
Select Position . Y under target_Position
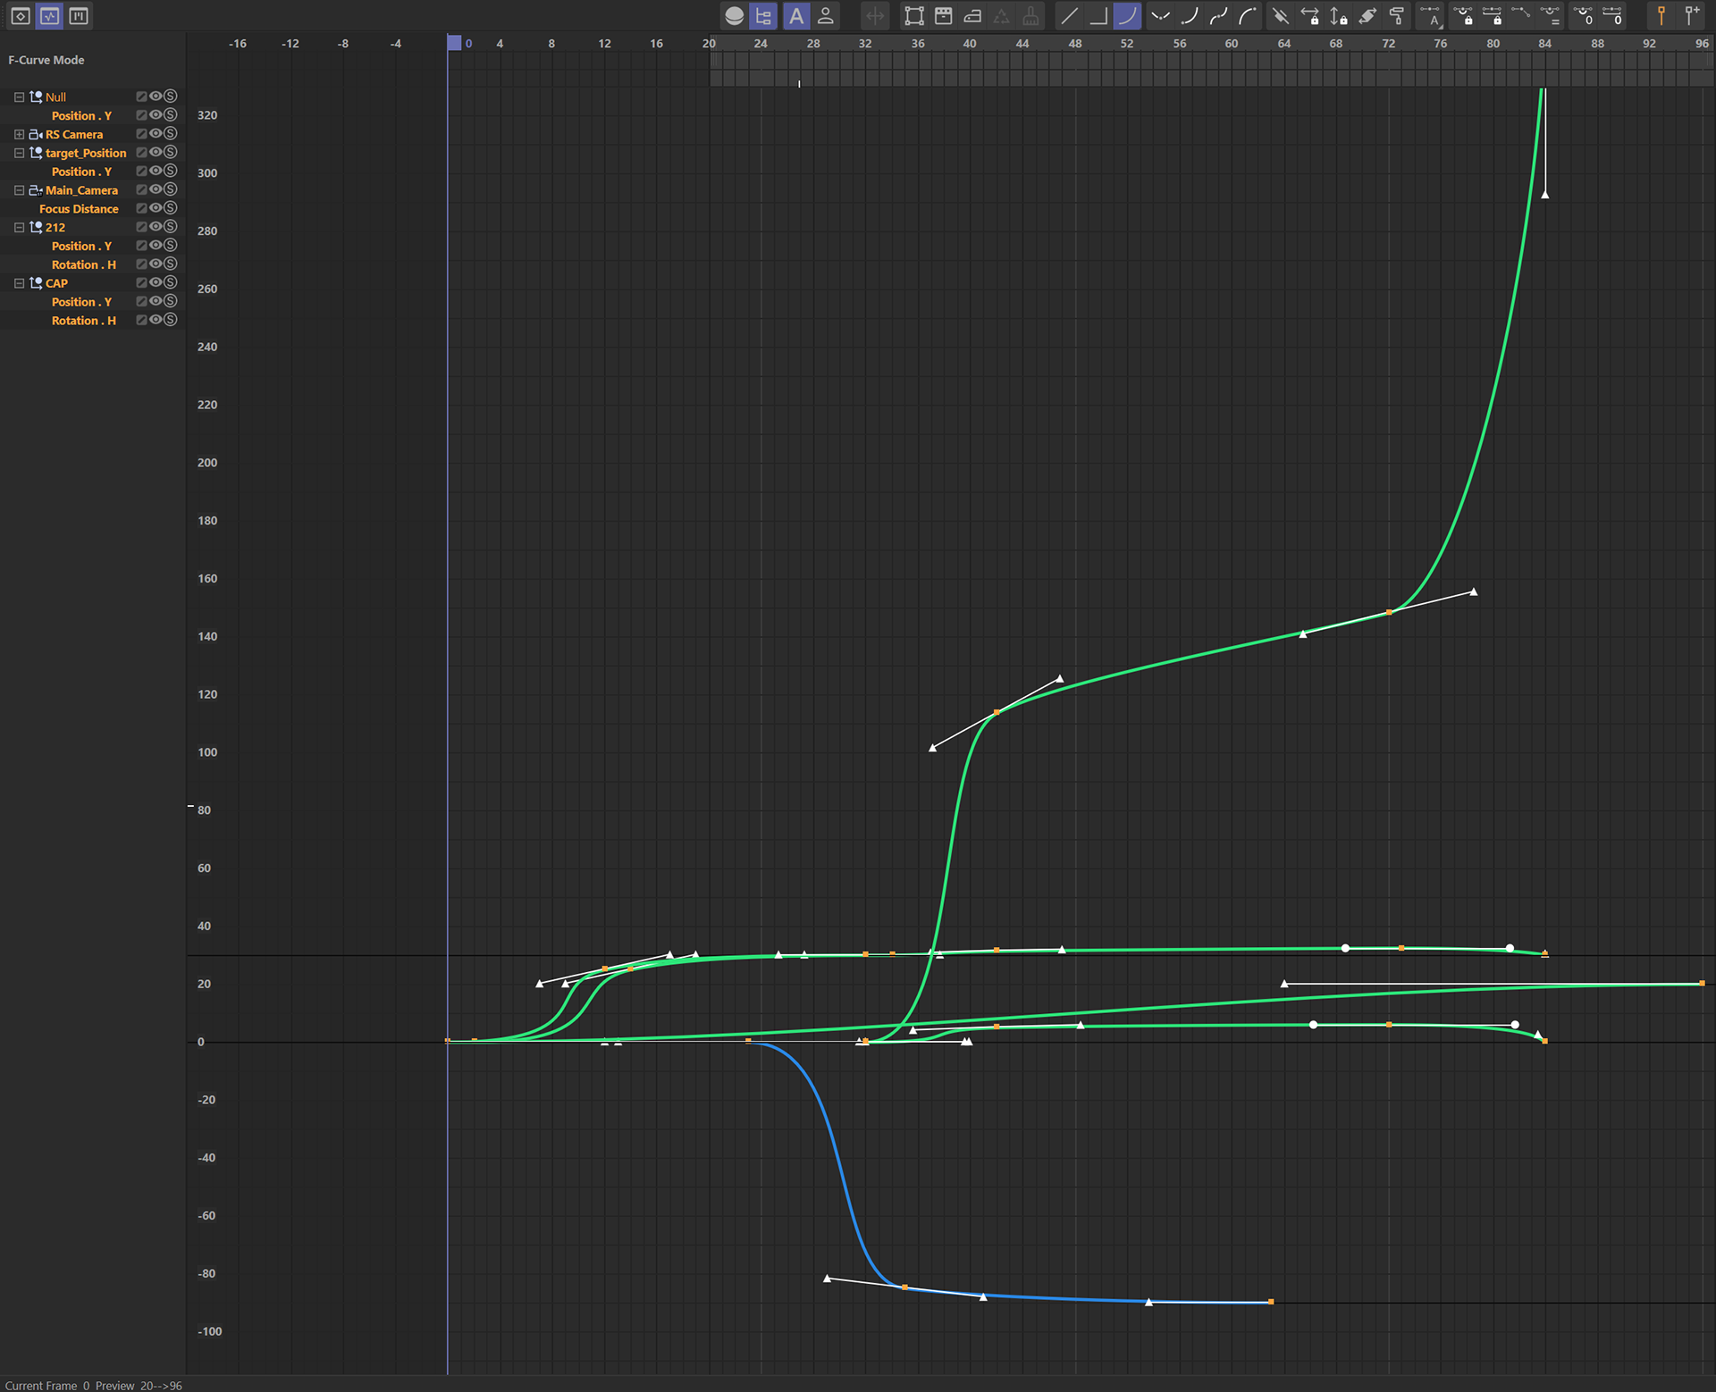click(81, 172)
